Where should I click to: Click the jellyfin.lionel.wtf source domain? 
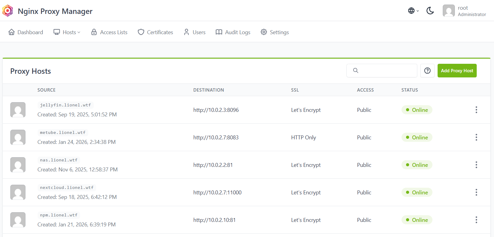[66, 105]
